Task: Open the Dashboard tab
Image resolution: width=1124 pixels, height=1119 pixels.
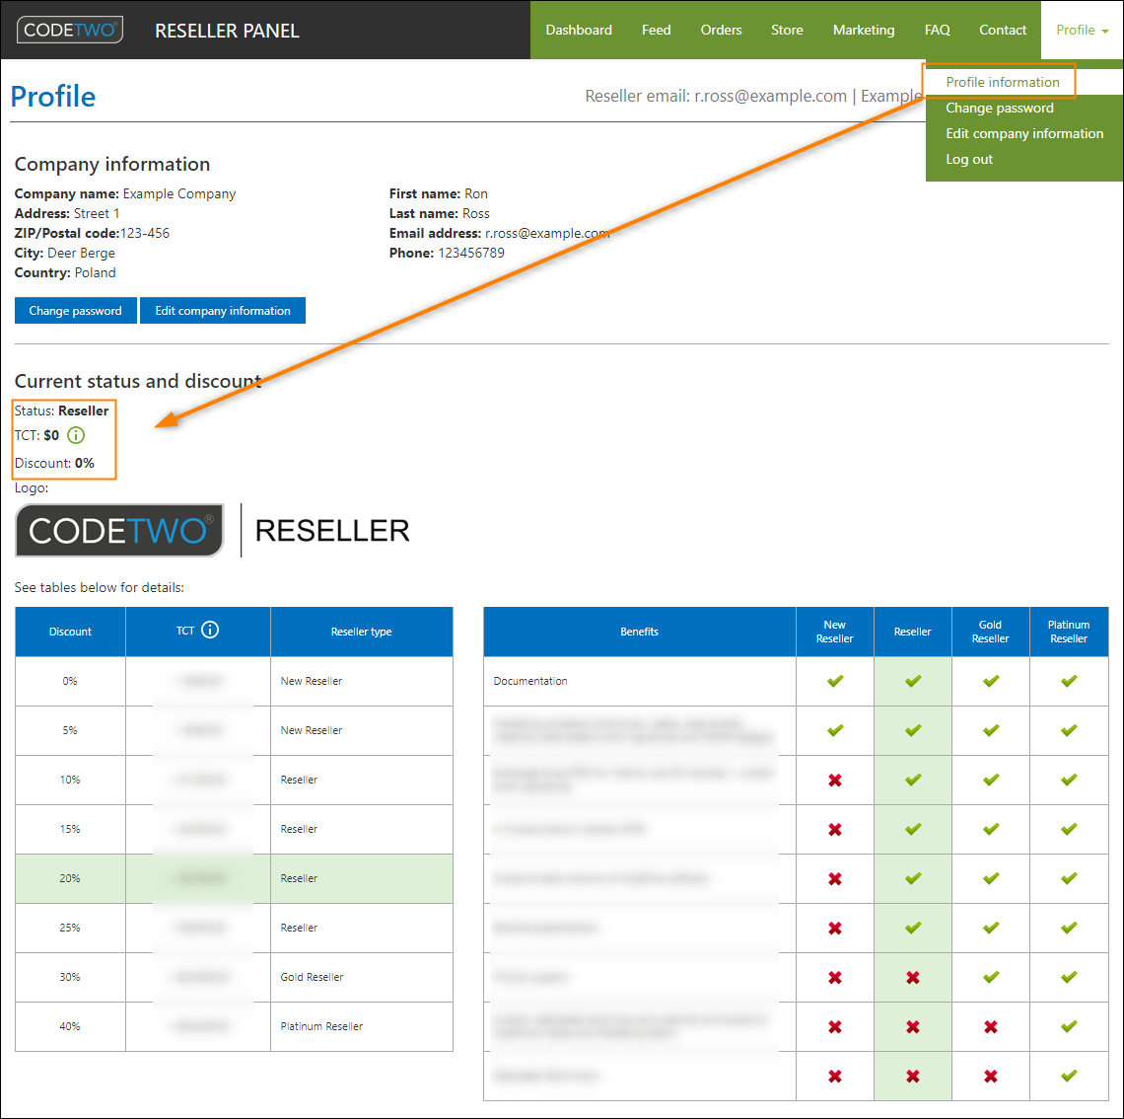Action: tap(579, 31)
